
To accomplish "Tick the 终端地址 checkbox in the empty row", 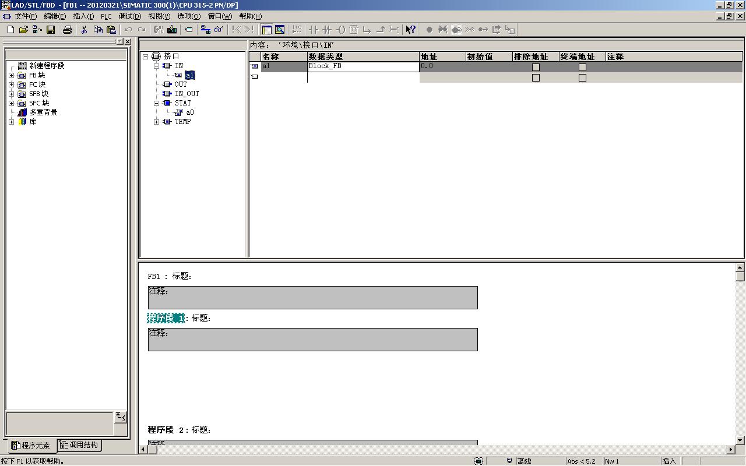I will (582, 77).
